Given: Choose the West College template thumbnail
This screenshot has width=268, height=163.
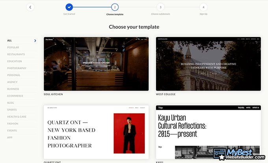Looking at the screenshot, I should pyautogui.click(x=208, y=64).
